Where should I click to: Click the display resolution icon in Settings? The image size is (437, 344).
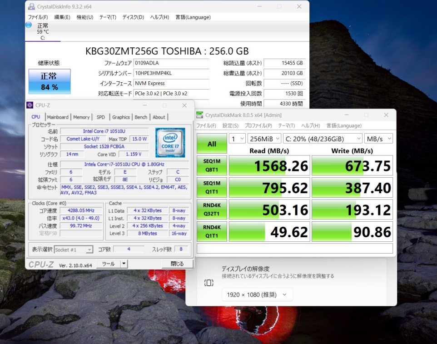coord(209,283)
